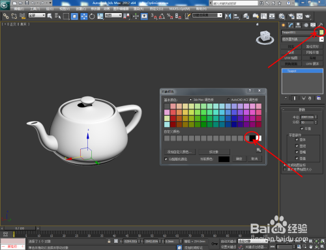Select the Select and Link tool
The width and height of the screenshot is (326, 250).
[x=6, y=16]
